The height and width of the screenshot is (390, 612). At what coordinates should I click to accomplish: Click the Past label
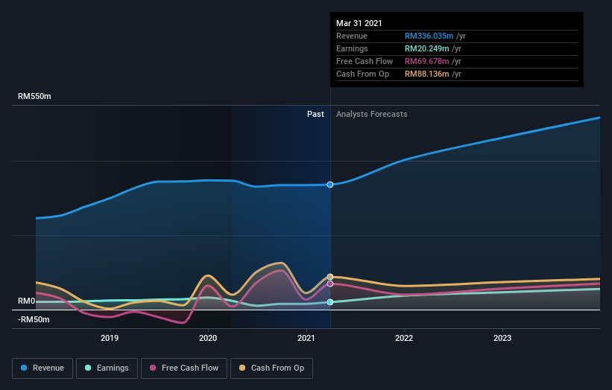[x=315, y=114]
